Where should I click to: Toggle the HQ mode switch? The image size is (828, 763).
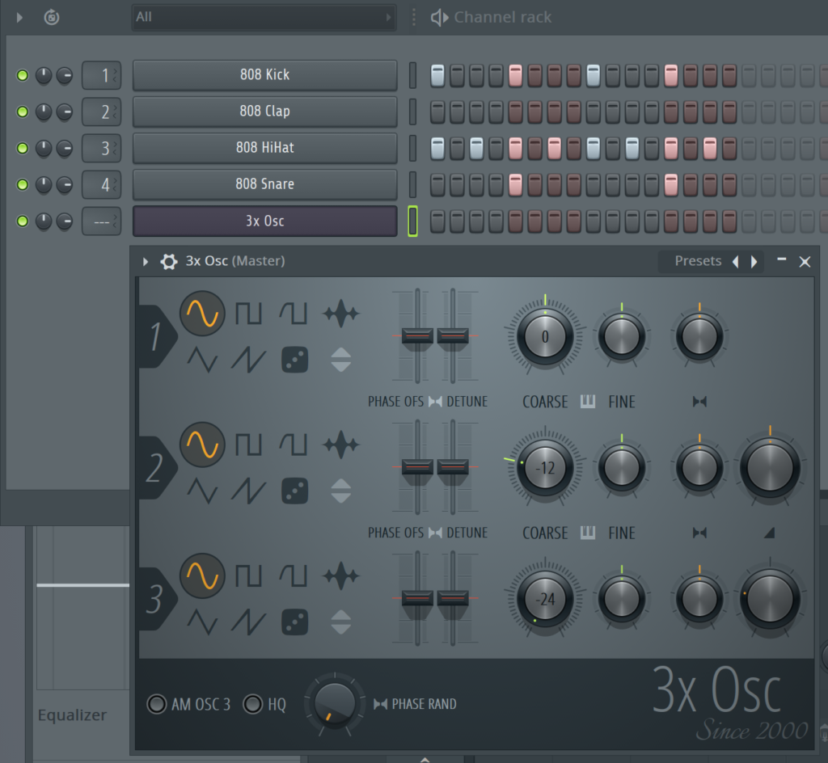(253, 704)
